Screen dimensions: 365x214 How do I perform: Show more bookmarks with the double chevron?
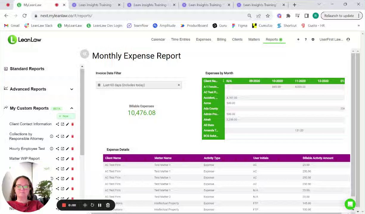pyautogui.click(x=358, y=26)
